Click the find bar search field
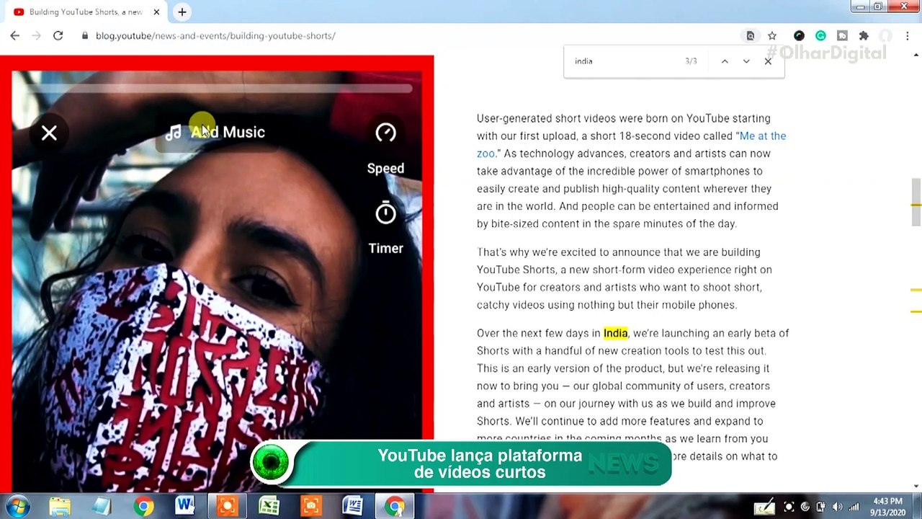Screen dimensions: 922x519 point(625,61)
